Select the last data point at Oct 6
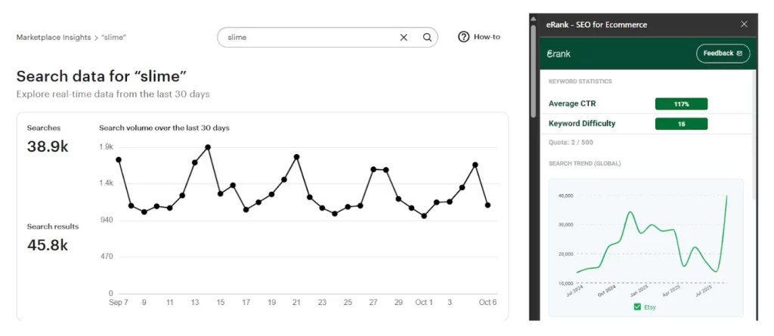Image resolution: width=774 pixels, height=336 pixels. [x=488, y=205]
